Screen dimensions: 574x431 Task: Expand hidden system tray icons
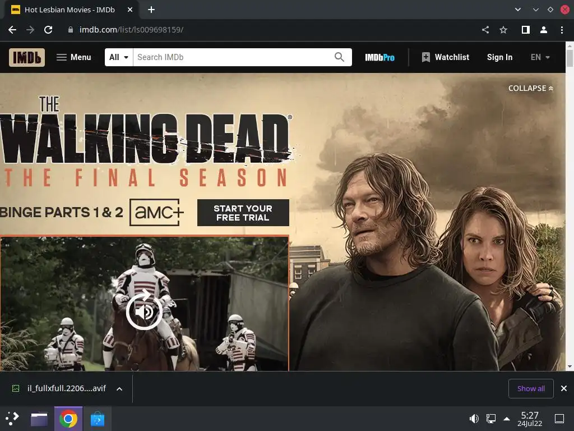[x=507, y=419]
